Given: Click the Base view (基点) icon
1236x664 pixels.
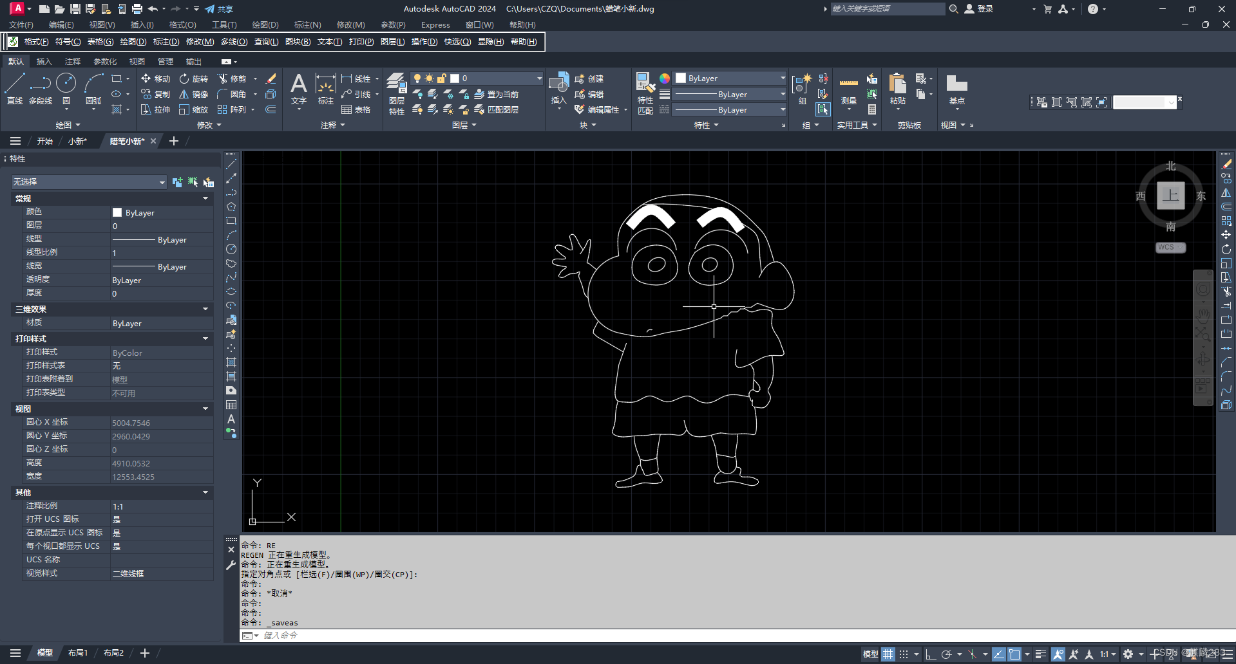Looking at the screenshot, I should click(x=956, y=89).
